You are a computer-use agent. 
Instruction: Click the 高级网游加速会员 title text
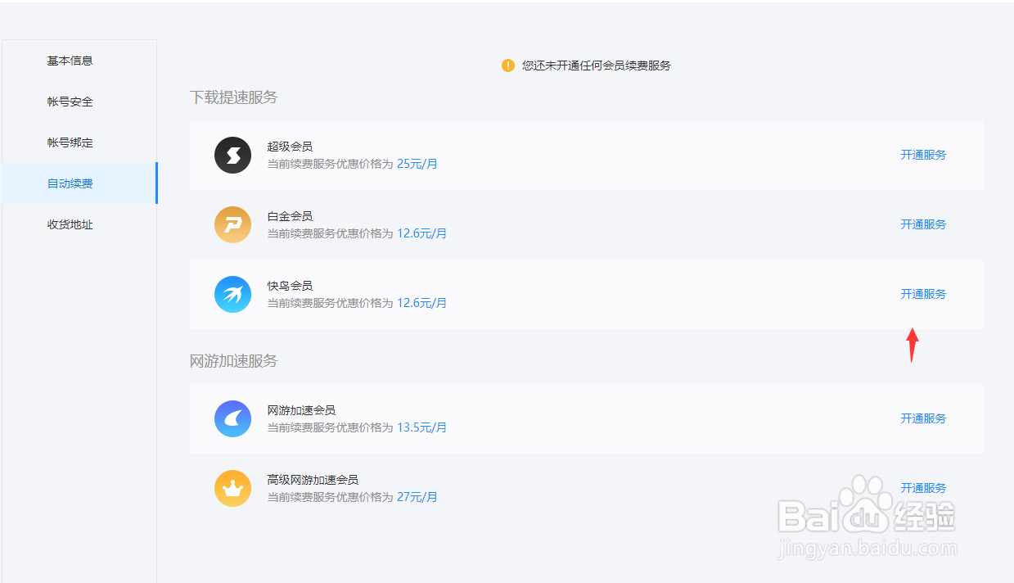coord(313,480)
